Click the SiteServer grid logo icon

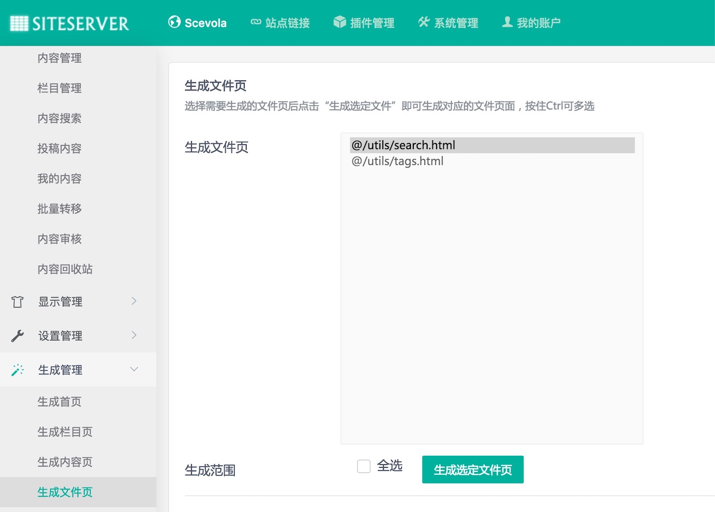pyautogui.click(x=19, y=23)
